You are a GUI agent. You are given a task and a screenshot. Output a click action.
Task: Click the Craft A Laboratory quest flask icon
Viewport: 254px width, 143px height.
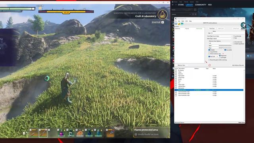click(162, 15)
